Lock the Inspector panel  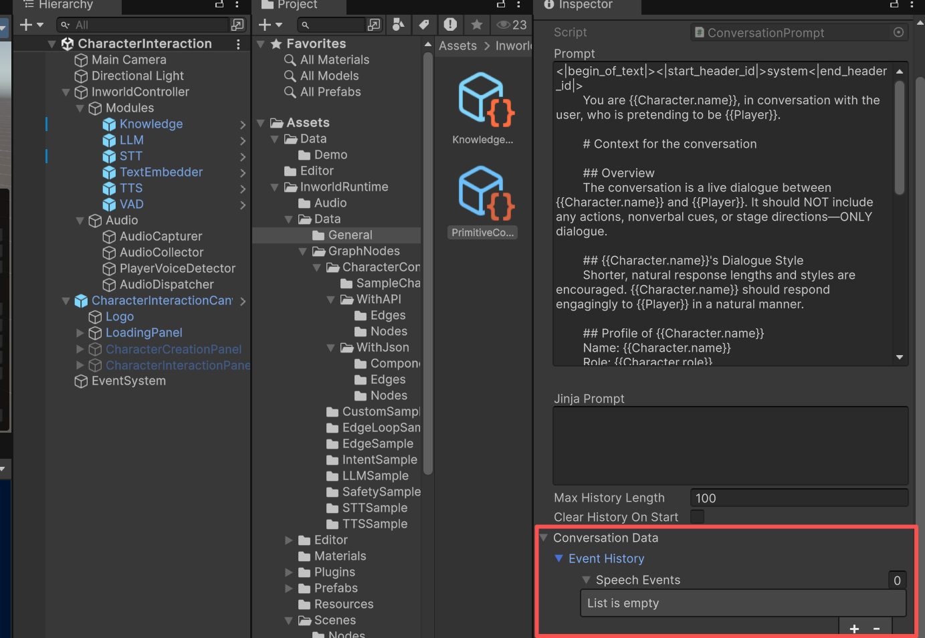point(894,4)
